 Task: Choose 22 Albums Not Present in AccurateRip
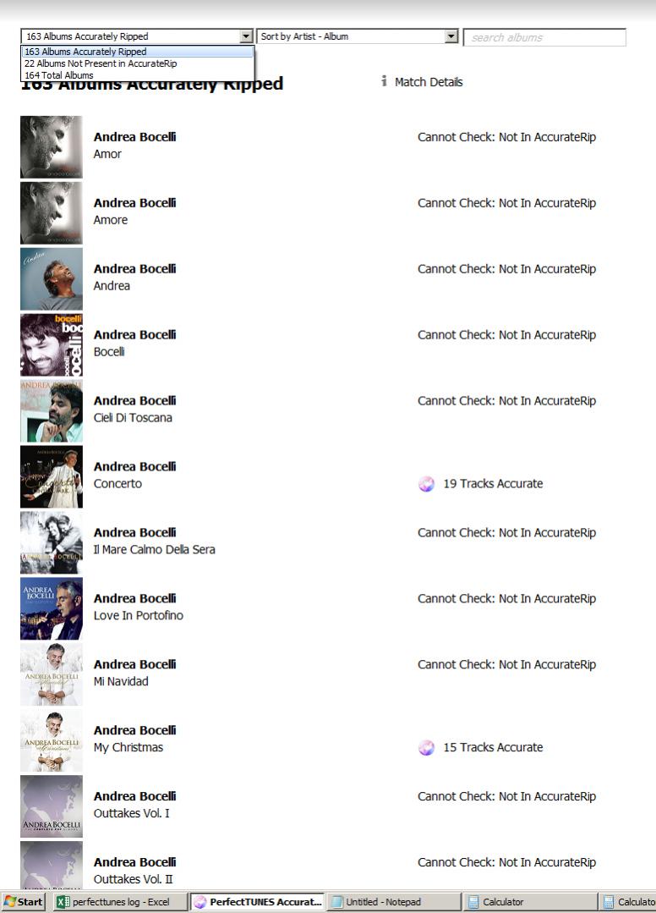click(101, 63)
